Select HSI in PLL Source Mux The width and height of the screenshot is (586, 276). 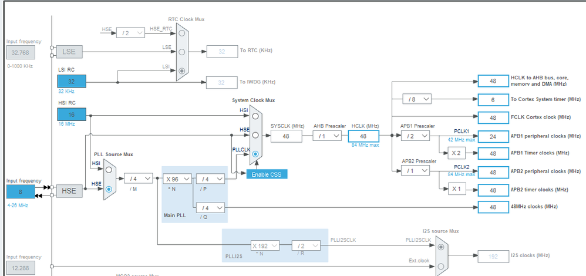point(109,169)
